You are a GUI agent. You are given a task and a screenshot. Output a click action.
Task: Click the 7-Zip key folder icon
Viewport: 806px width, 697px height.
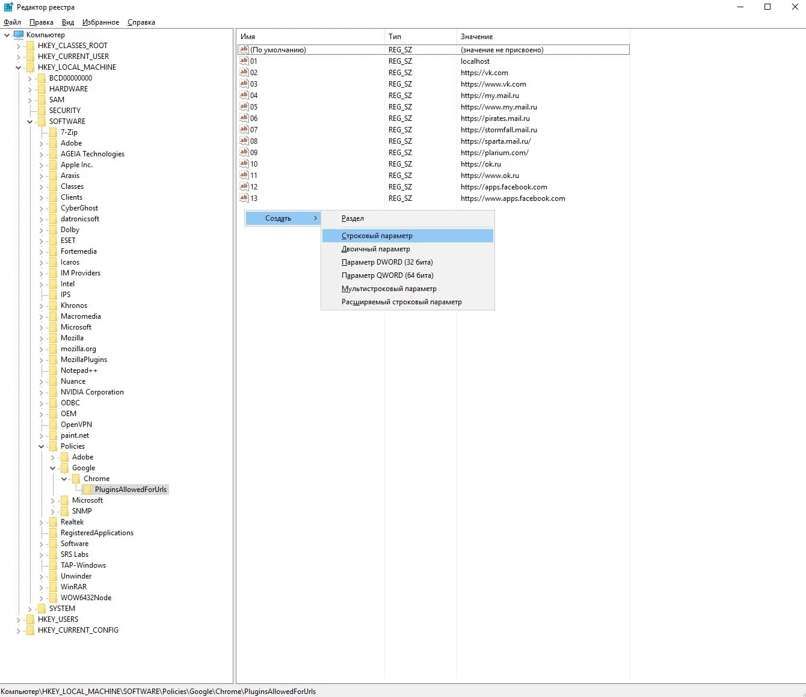coord(52,132)
